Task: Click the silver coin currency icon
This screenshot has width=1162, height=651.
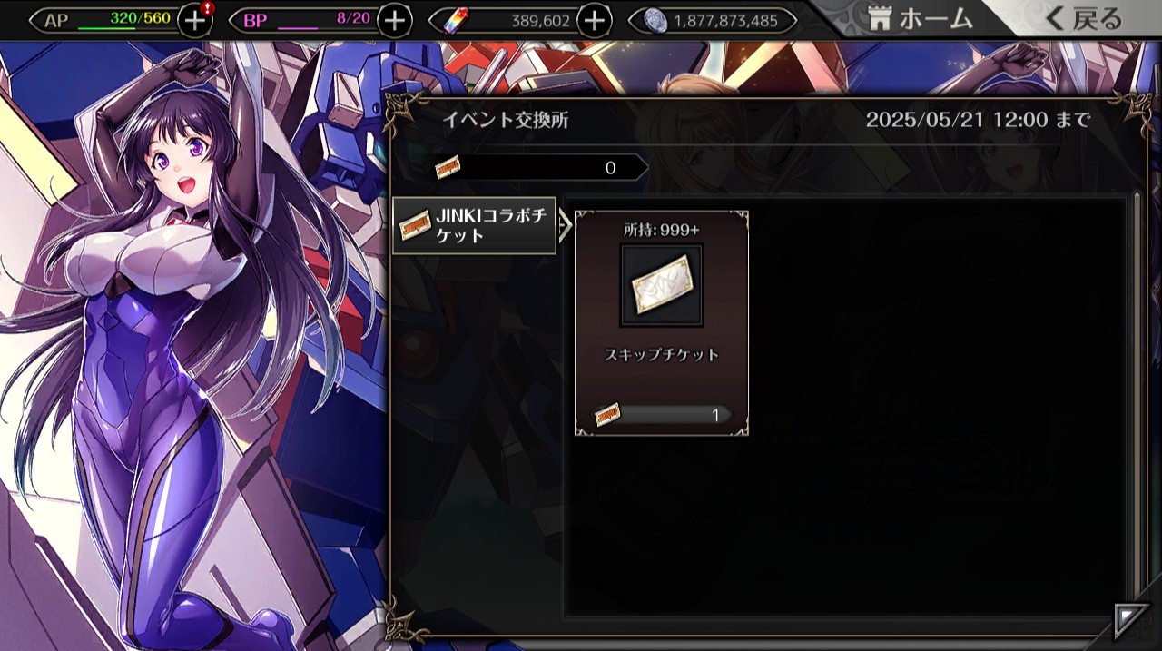Action: point(655,20)
